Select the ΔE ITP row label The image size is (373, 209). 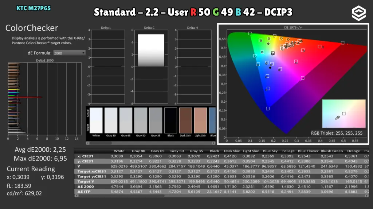click(x=84, y=192)
